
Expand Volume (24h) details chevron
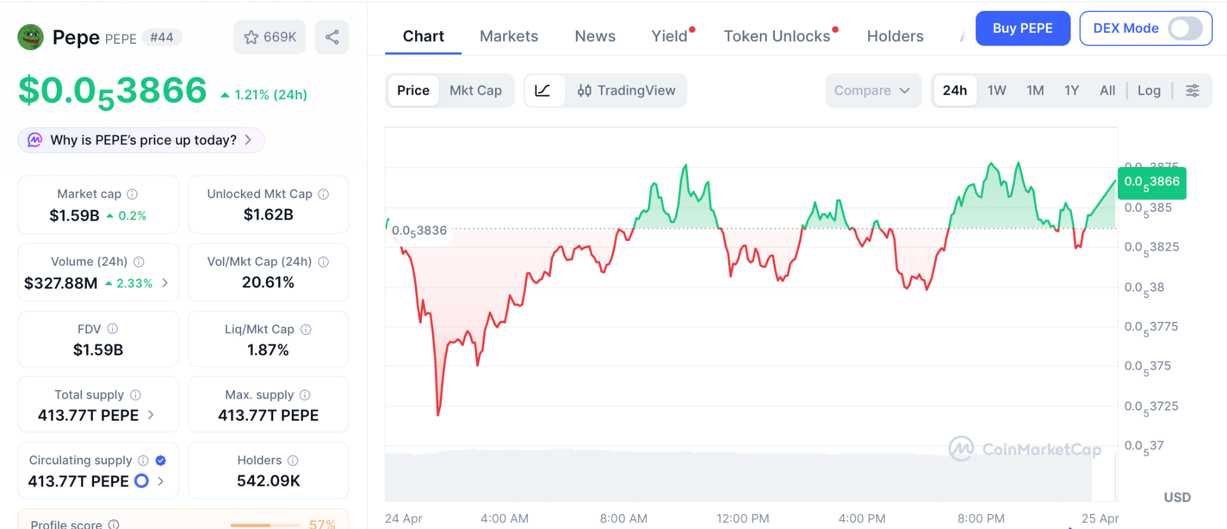pos(165,282)
